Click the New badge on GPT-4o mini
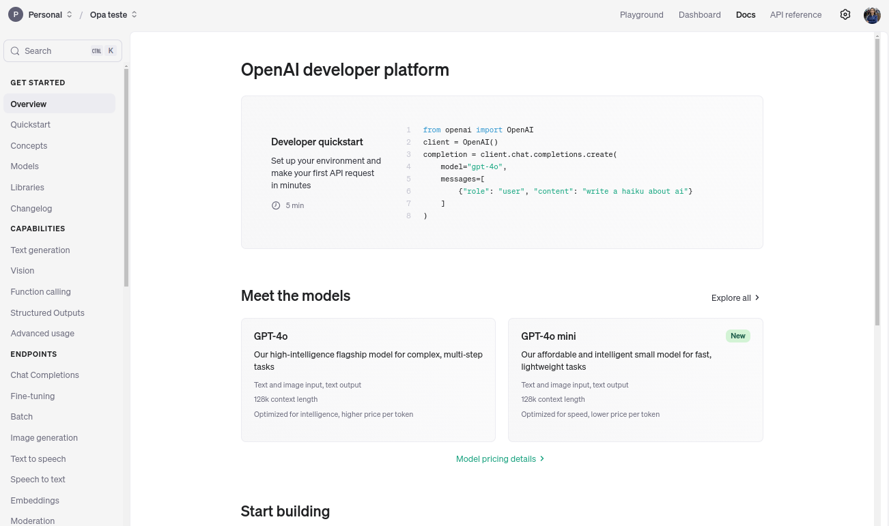Viewport: 889px width, 526px height. [x=737, y=336]
